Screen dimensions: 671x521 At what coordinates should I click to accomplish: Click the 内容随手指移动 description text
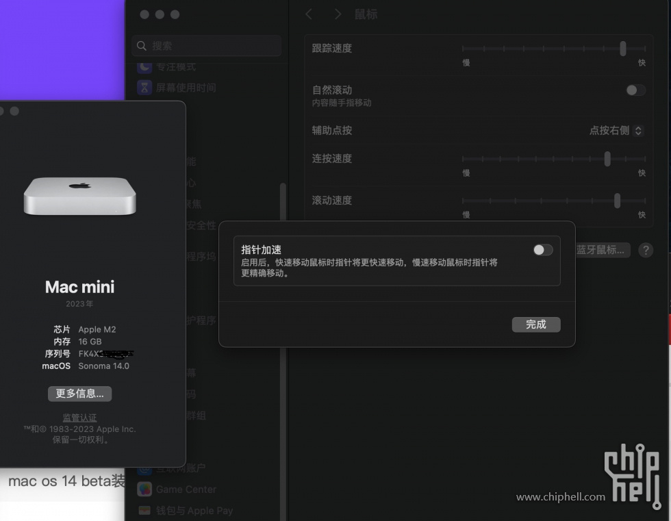point(342,103)
